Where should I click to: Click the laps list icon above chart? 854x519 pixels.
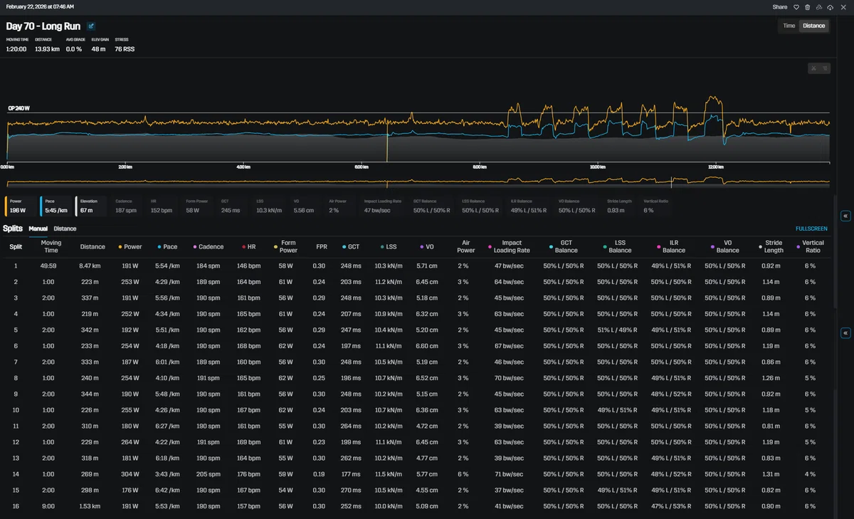825,68
